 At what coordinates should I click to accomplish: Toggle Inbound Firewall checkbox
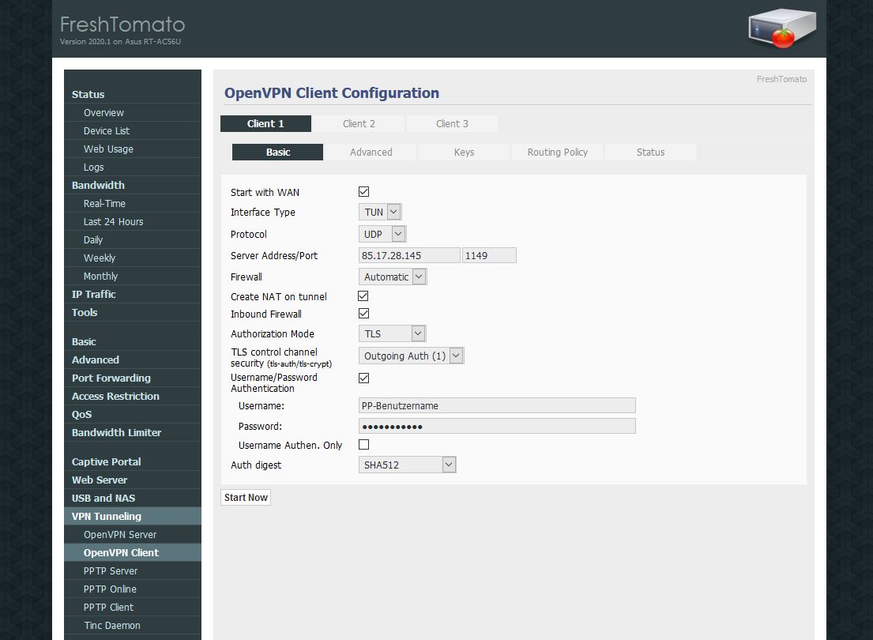(x=363, y=314)
